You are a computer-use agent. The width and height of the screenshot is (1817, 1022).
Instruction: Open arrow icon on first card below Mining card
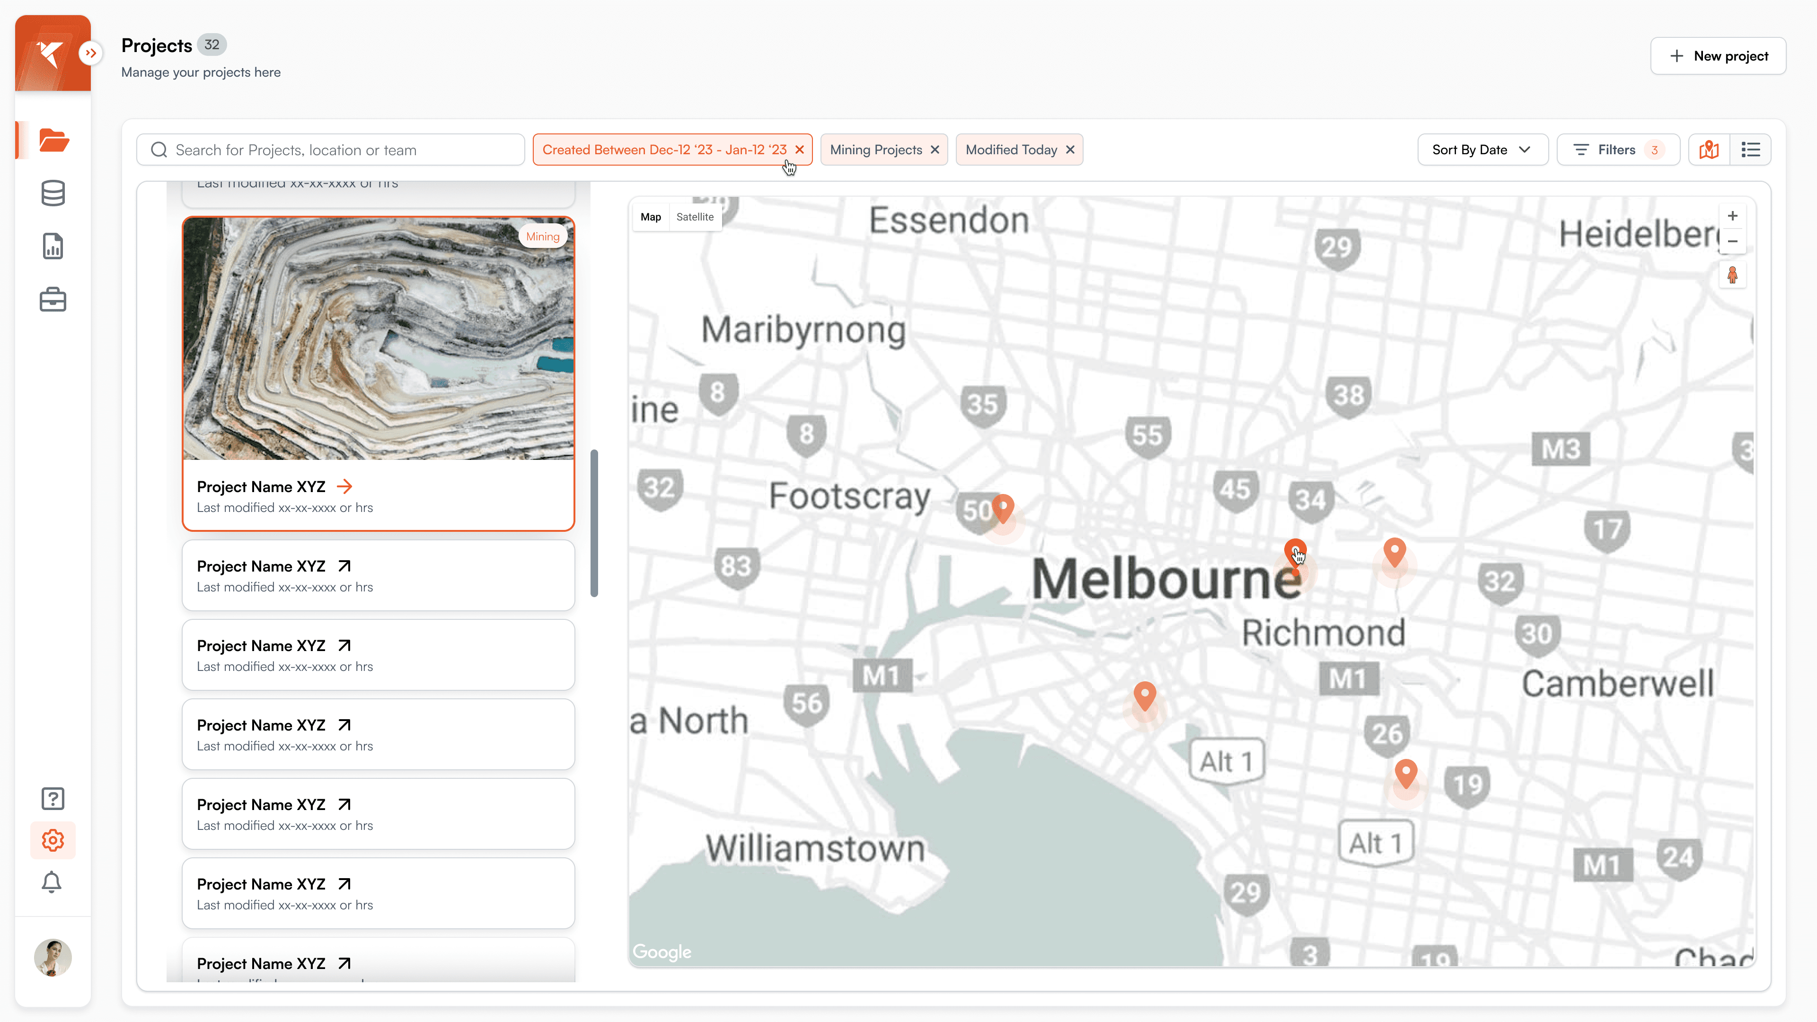click(x=344, y=566)
